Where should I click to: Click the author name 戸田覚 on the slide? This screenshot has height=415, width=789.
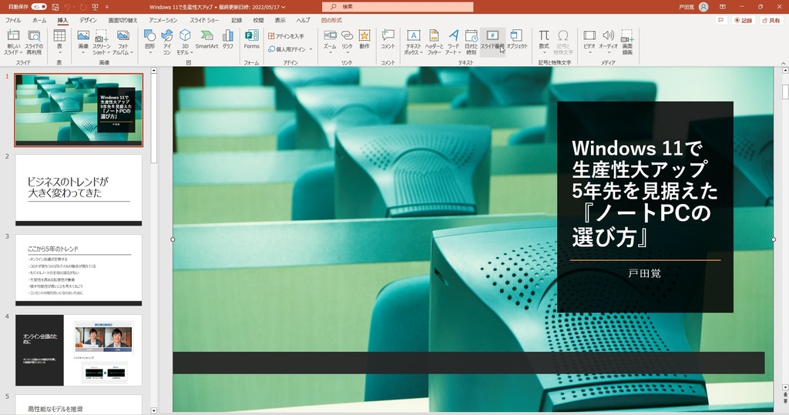(x=645, y=273)
